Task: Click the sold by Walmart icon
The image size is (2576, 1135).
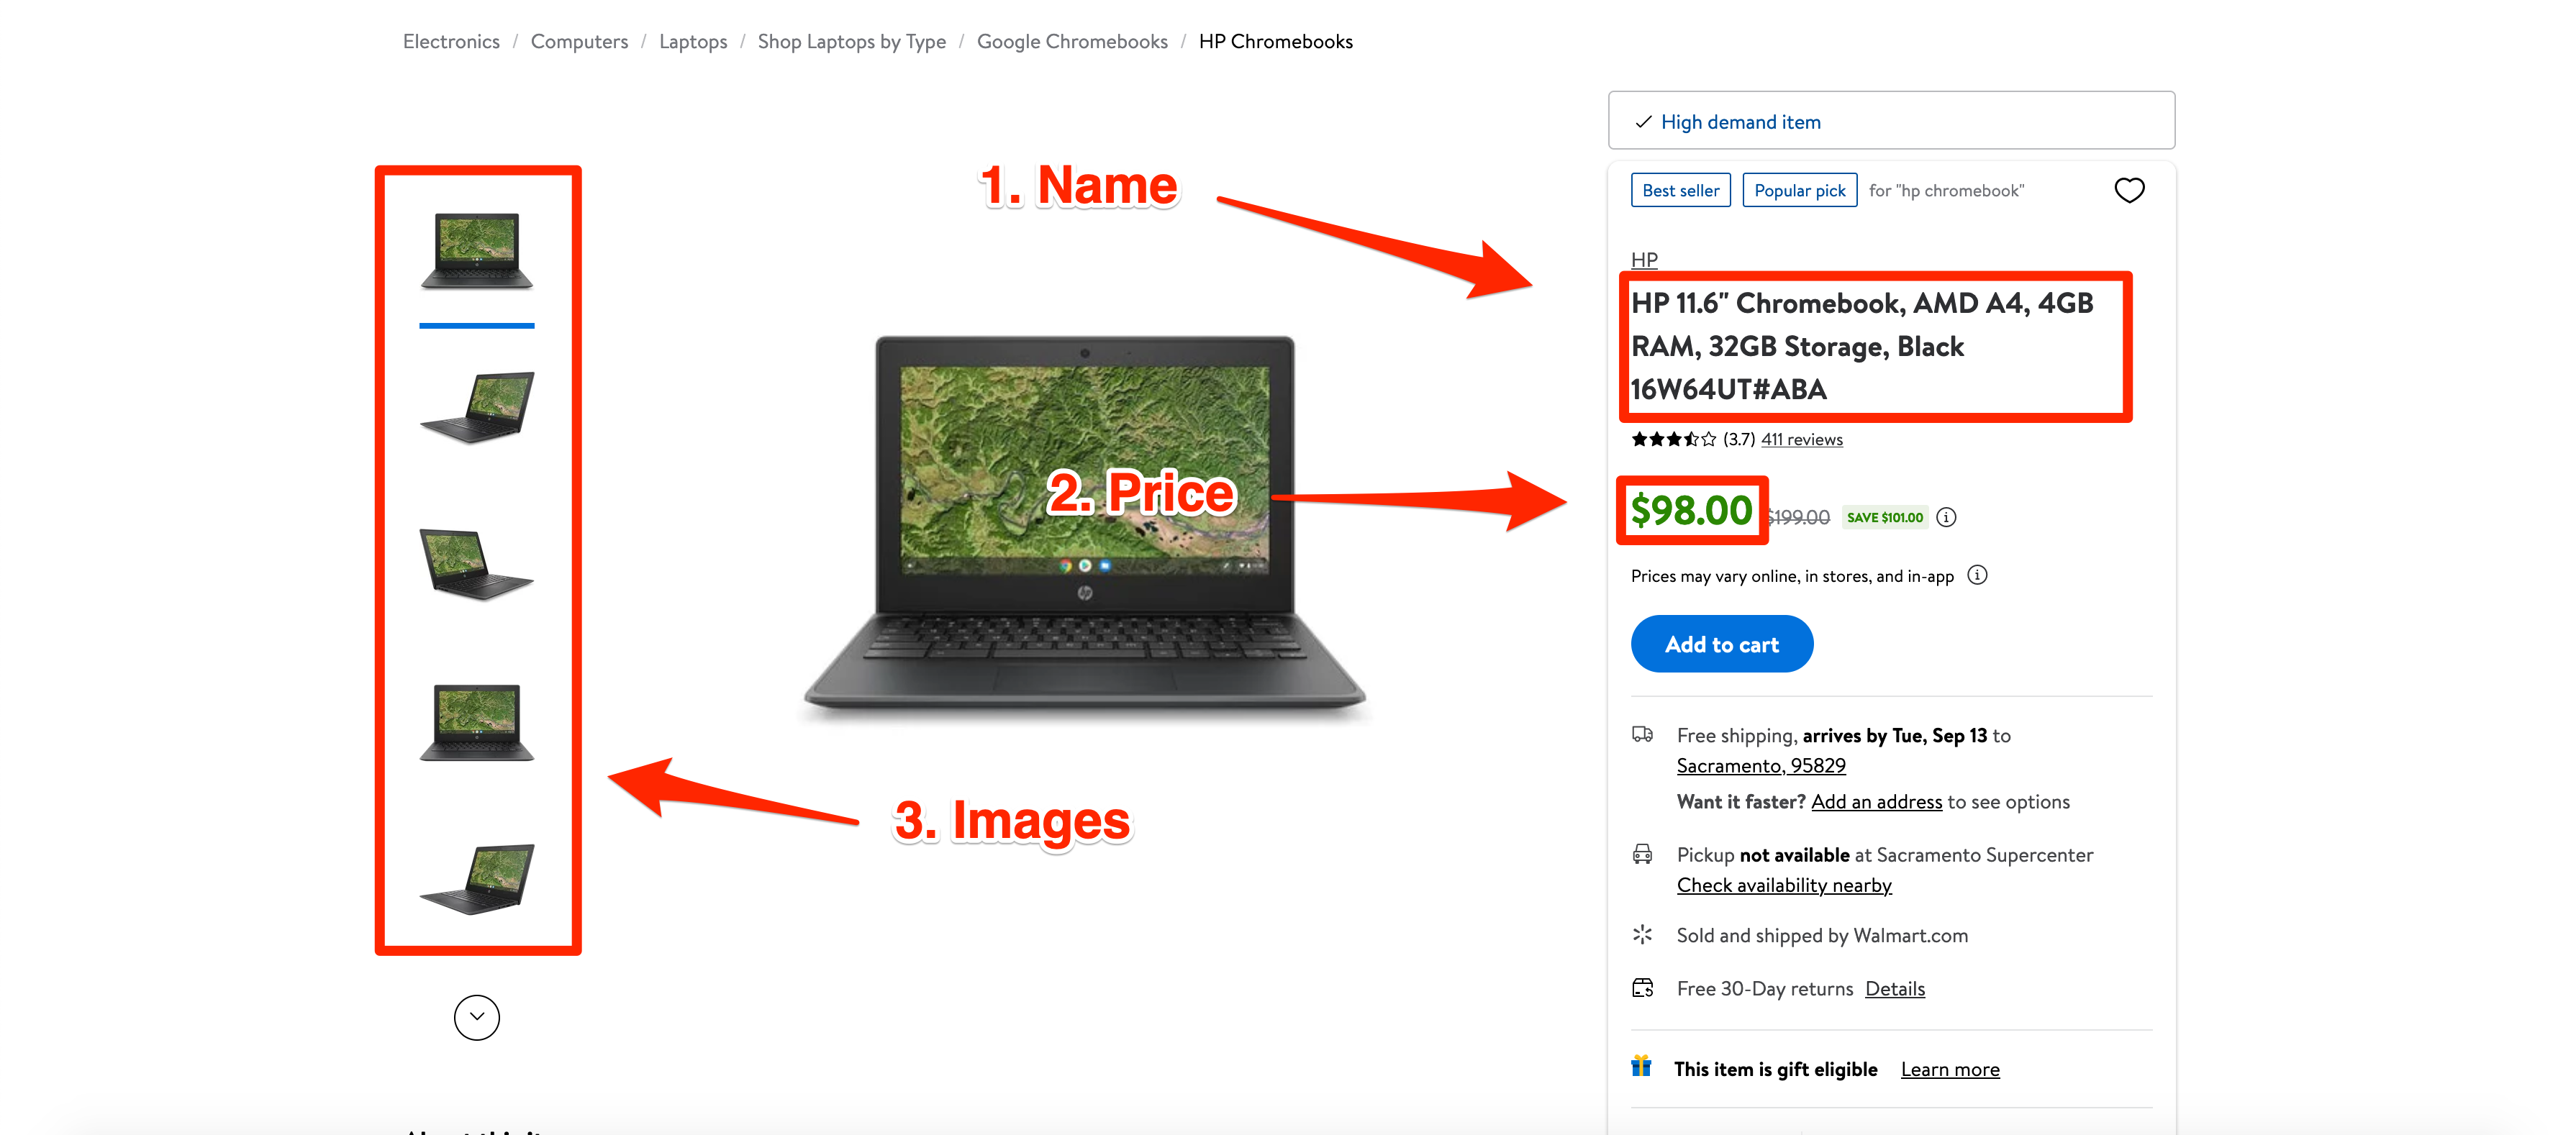Action: coord(1641,934)
